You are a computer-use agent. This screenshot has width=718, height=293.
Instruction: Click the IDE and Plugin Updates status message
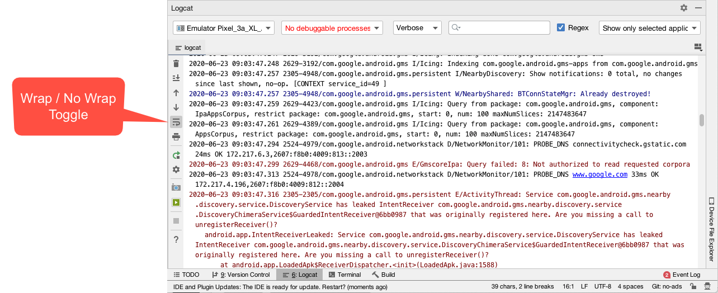click(280, 287)
